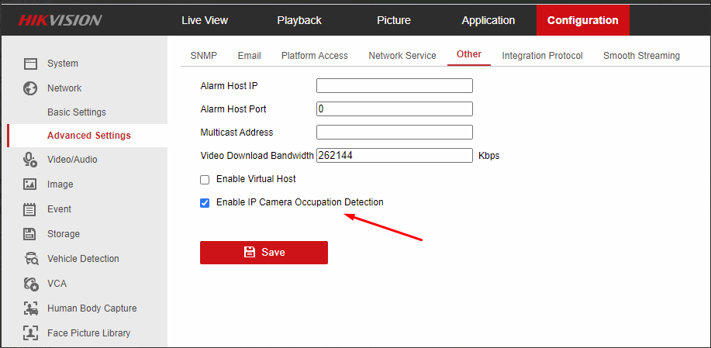This screenshot has width=711, height=348.
Task: Uncheck Enable IP Camera Occupation Detection
Action: (205, 203)
